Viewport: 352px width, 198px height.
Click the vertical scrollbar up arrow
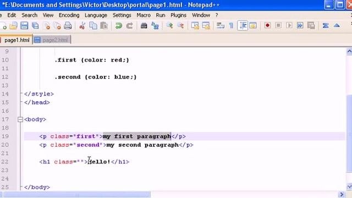(x=349, y=51)
